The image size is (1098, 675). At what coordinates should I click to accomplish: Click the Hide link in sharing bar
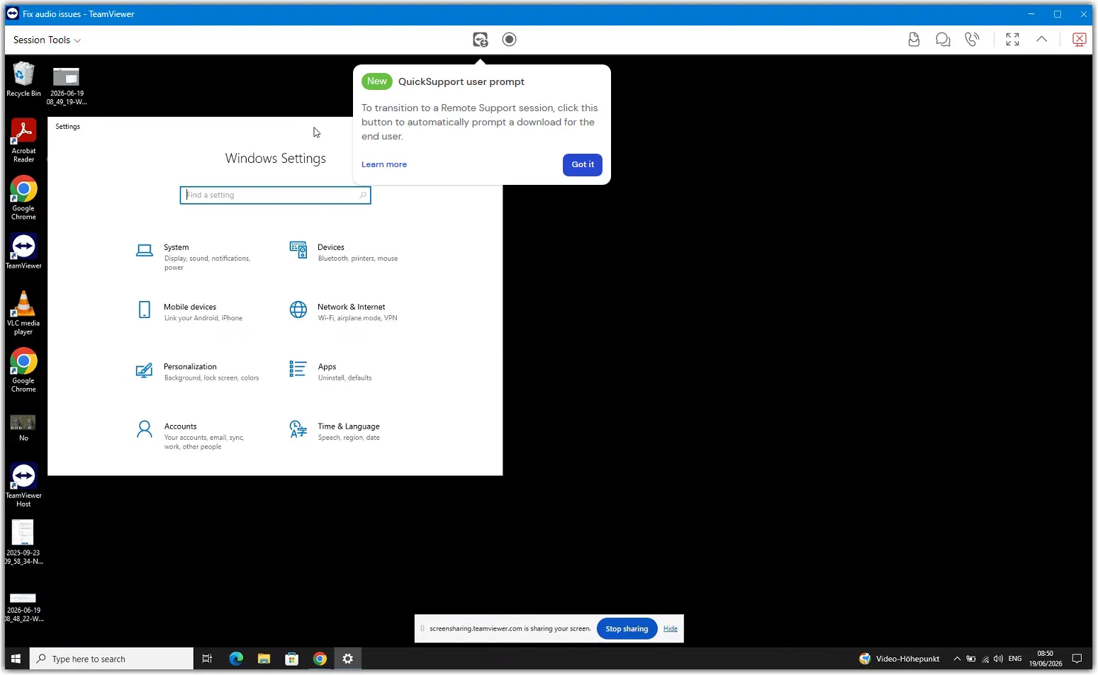pos(671,629)
